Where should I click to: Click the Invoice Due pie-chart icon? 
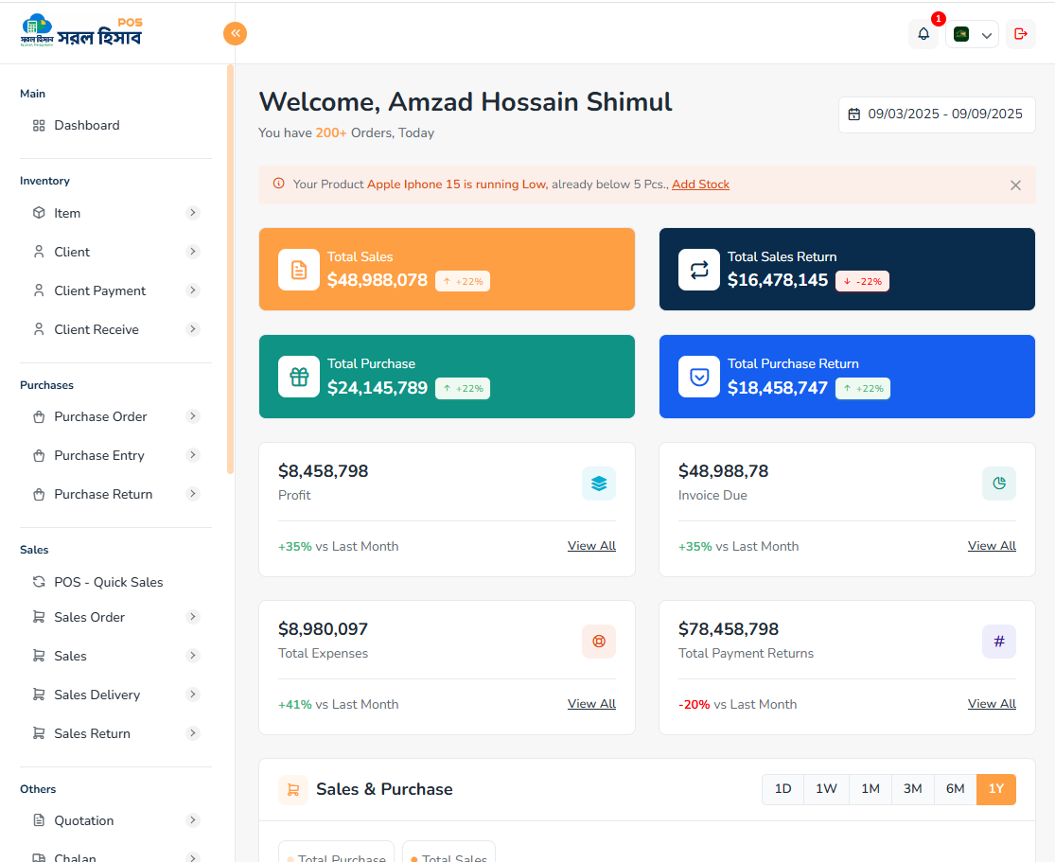pyautogui.click(x=999, y=483)
